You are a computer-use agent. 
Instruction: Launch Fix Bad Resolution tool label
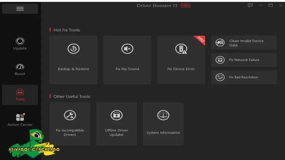[243, 77]
